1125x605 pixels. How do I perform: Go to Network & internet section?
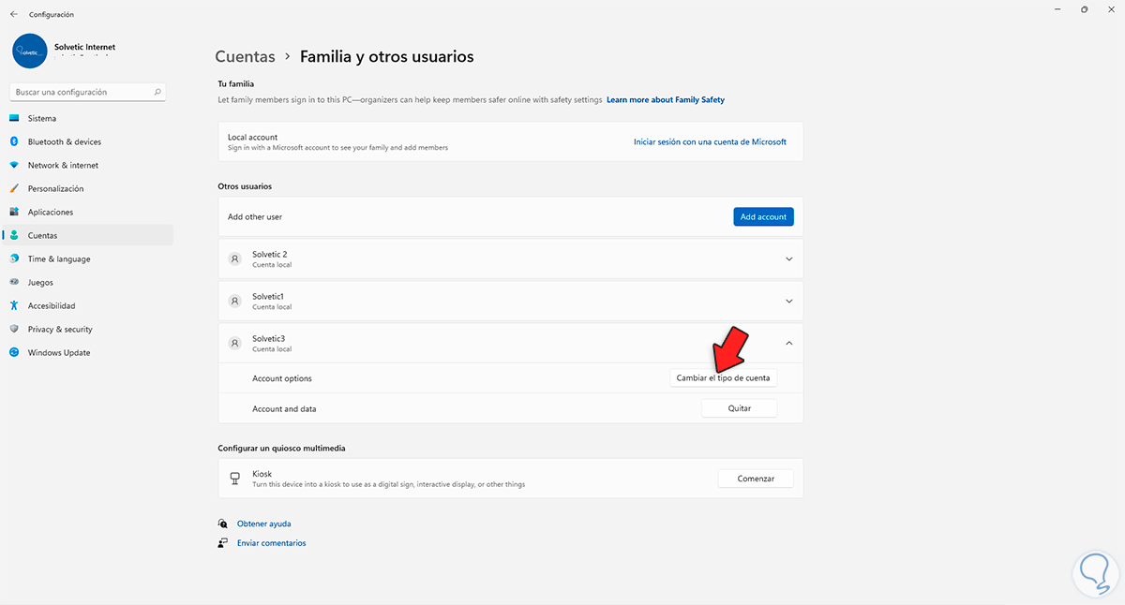point(63,166)
